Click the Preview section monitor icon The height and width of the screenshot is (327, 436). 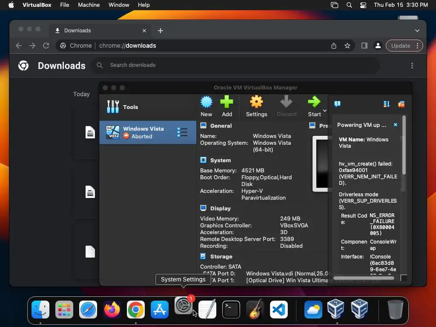pos(312,126)
